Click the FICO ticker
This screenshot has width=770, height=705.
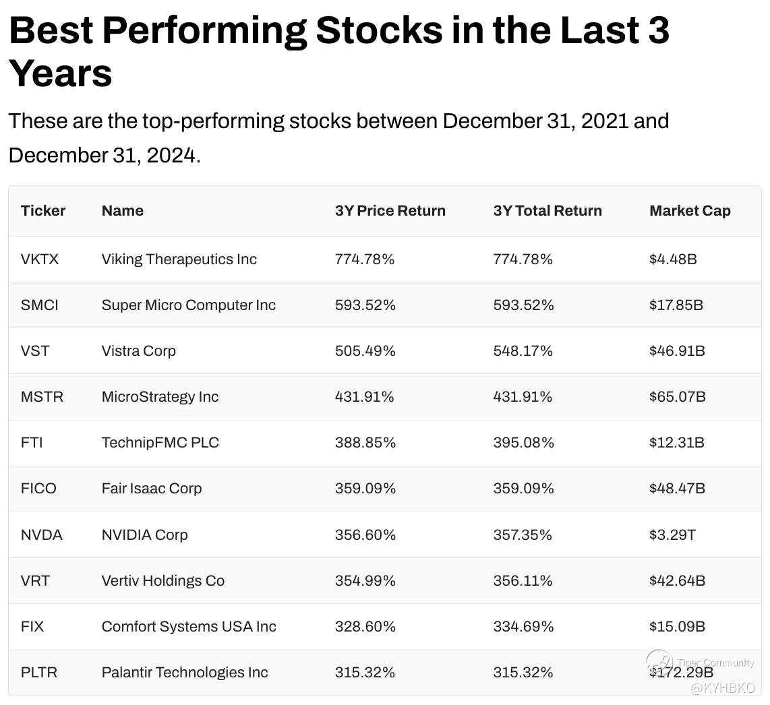[x=38, y=488]
